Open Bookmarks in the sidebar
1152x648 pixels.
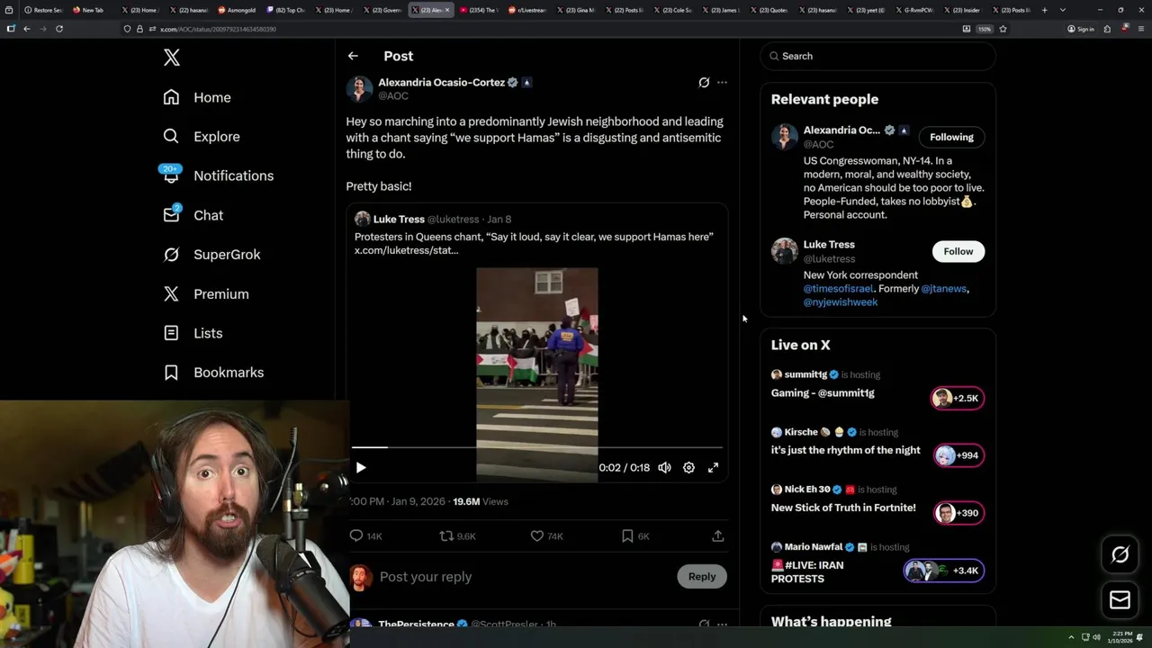(x=214, y=373)
